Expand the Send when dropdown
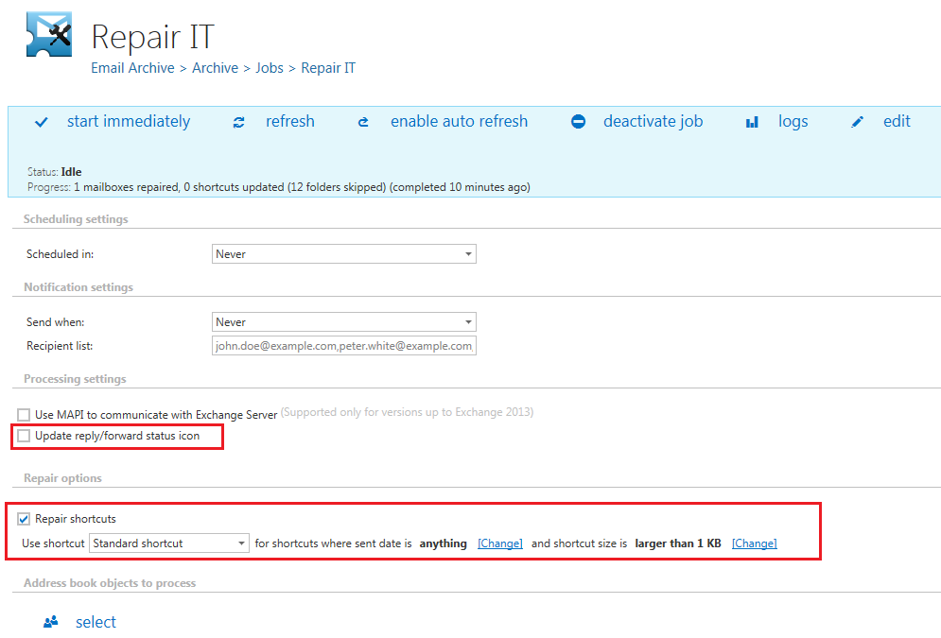The image size is (941, 638). pos(344,322)
